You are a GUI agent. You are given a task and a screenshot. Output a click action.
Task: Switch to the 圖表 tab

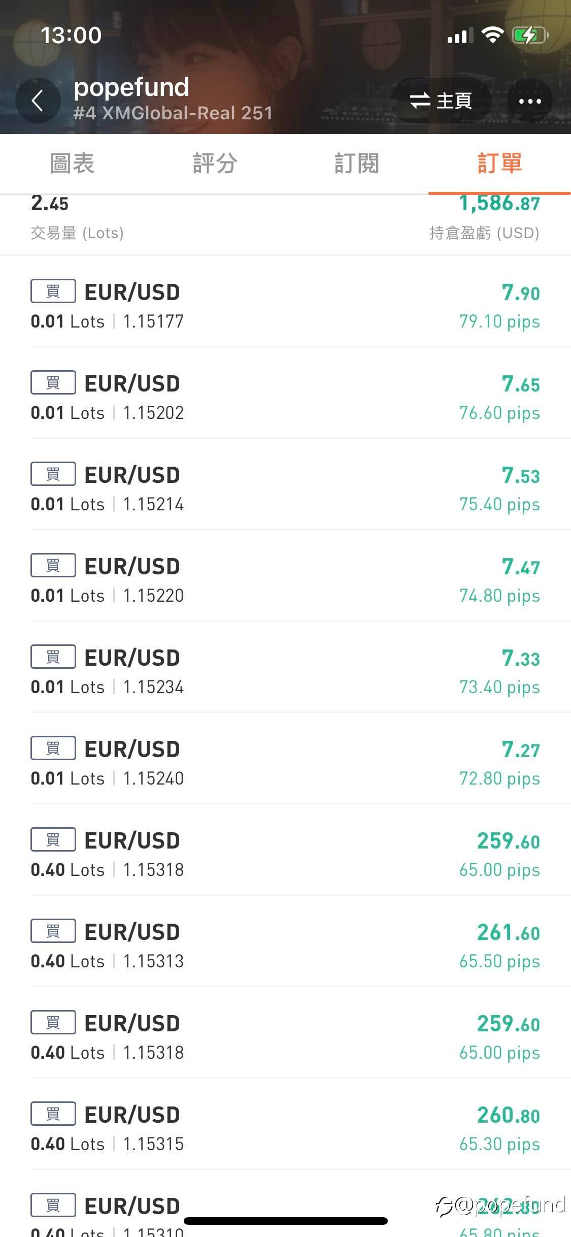pyautogui.click(x=72, y=164)
